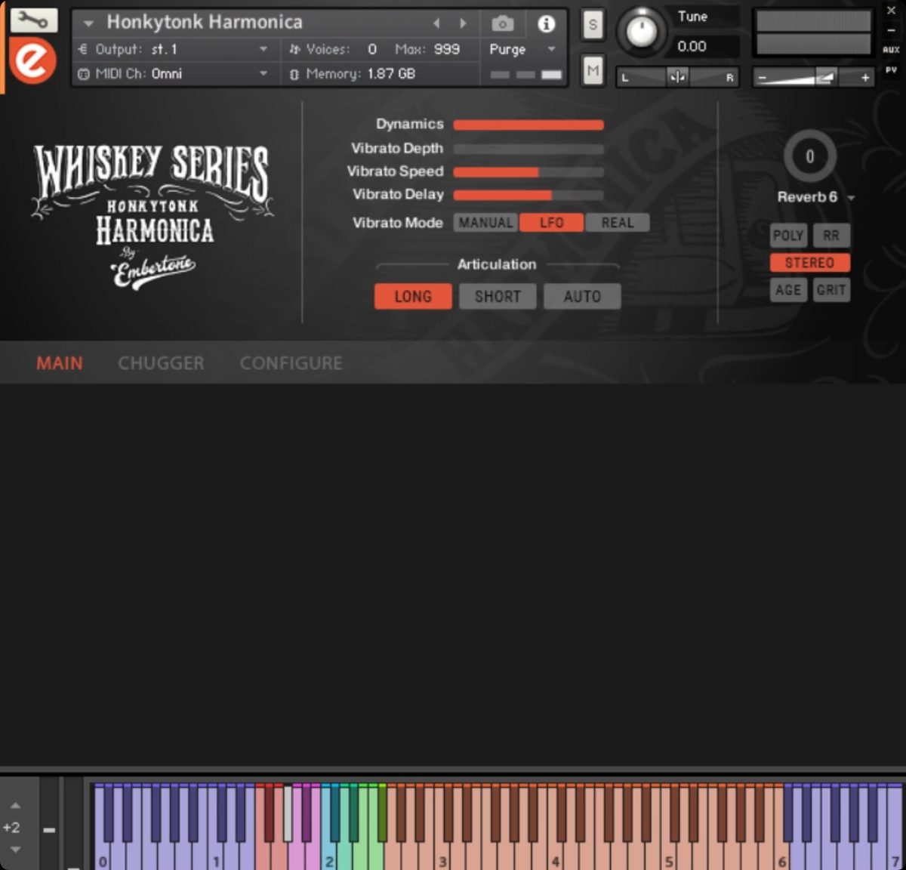Adjust the Vibrato Depth slider
Viewport: 906px width, 870px height.
pyautogui.click(x=528, y=149)
